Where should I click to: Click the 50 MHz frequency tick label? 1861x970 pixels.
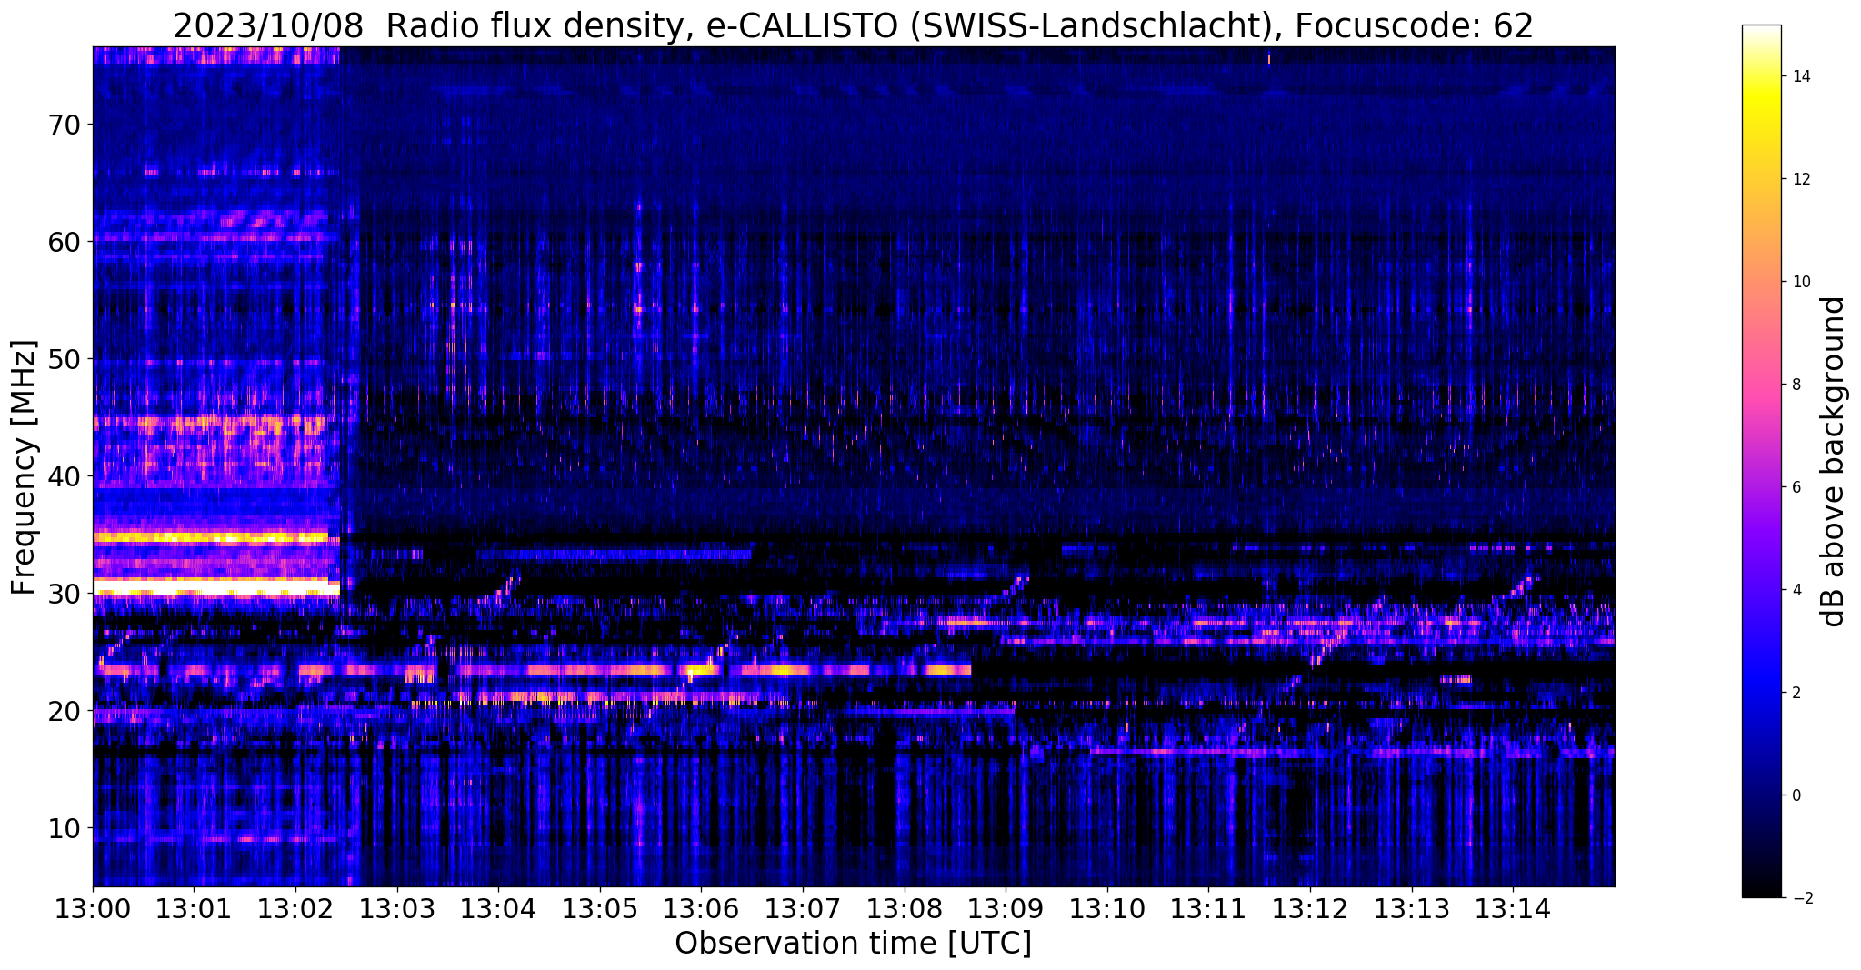64,359
